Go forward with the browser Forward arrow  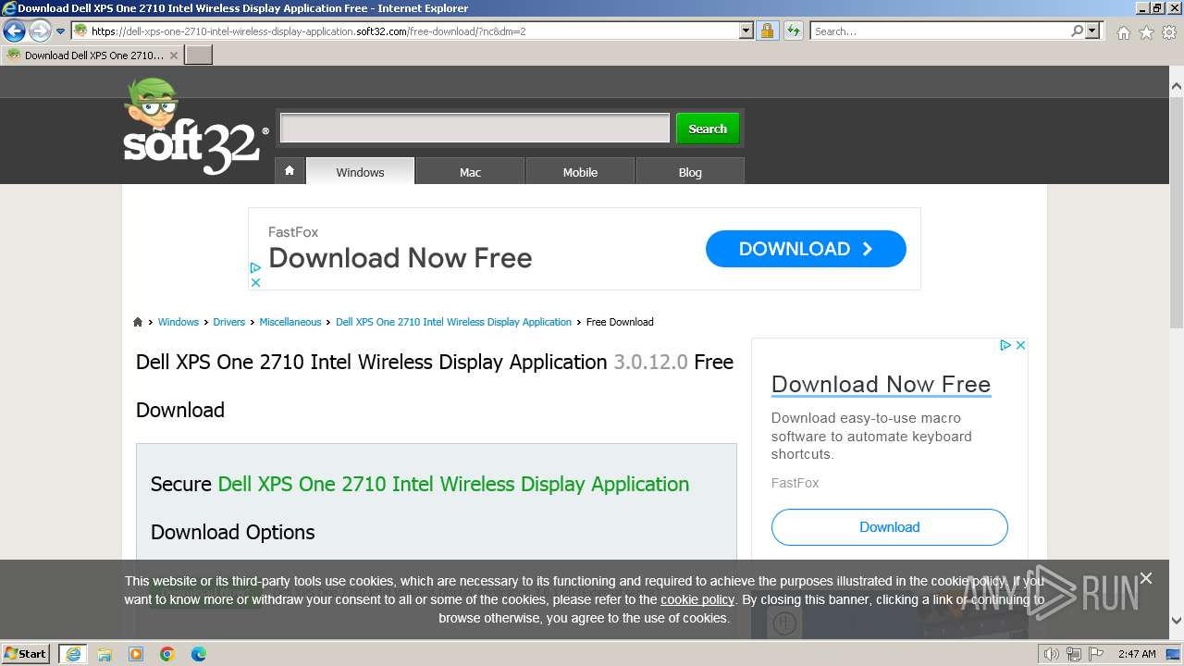tap(40, 31)
